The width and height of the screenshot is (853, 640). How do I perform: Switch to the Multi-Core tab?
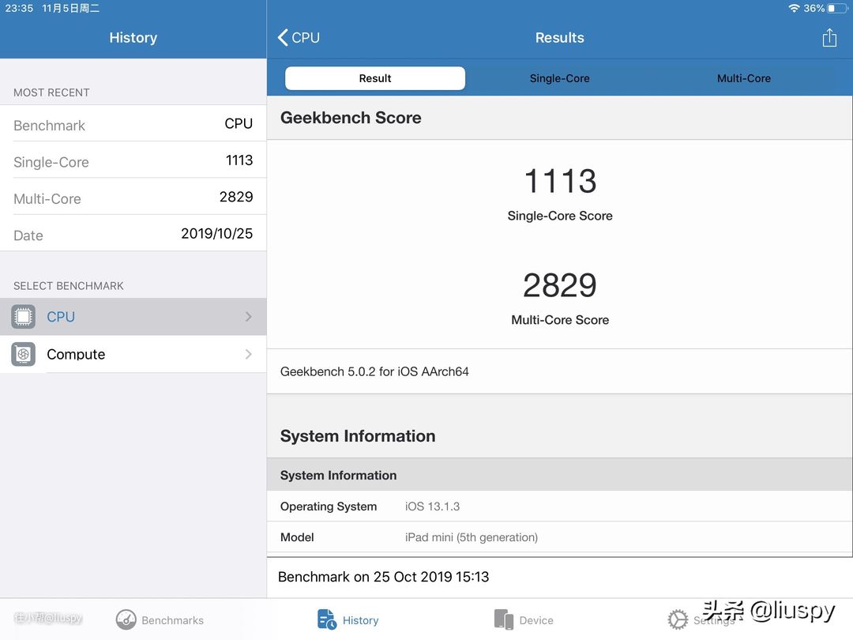coord(743,78)
